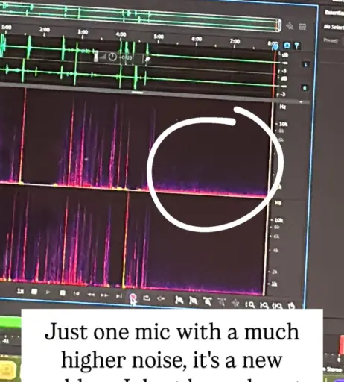Click the right handle of the zoom navigator

(x=279, y=25)
